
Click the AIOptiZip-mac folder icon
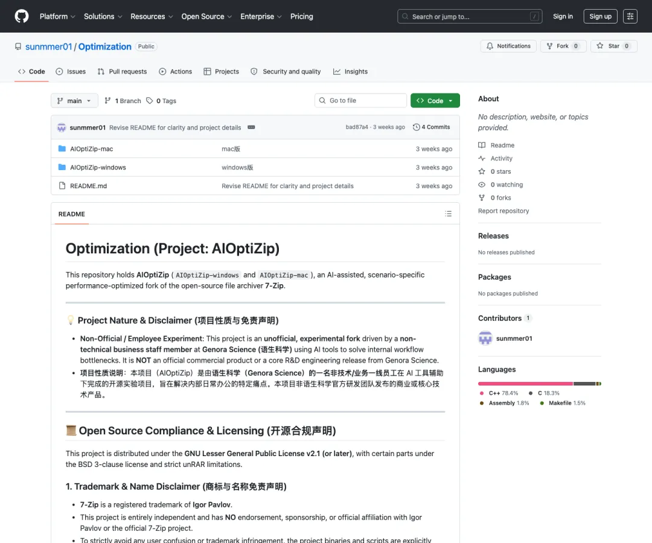62,148
